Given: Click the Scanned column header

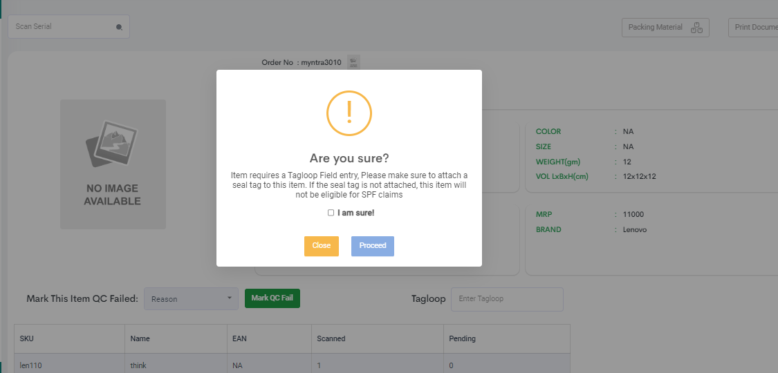Looking at the screenshot, I should click(x=377, y=339).
